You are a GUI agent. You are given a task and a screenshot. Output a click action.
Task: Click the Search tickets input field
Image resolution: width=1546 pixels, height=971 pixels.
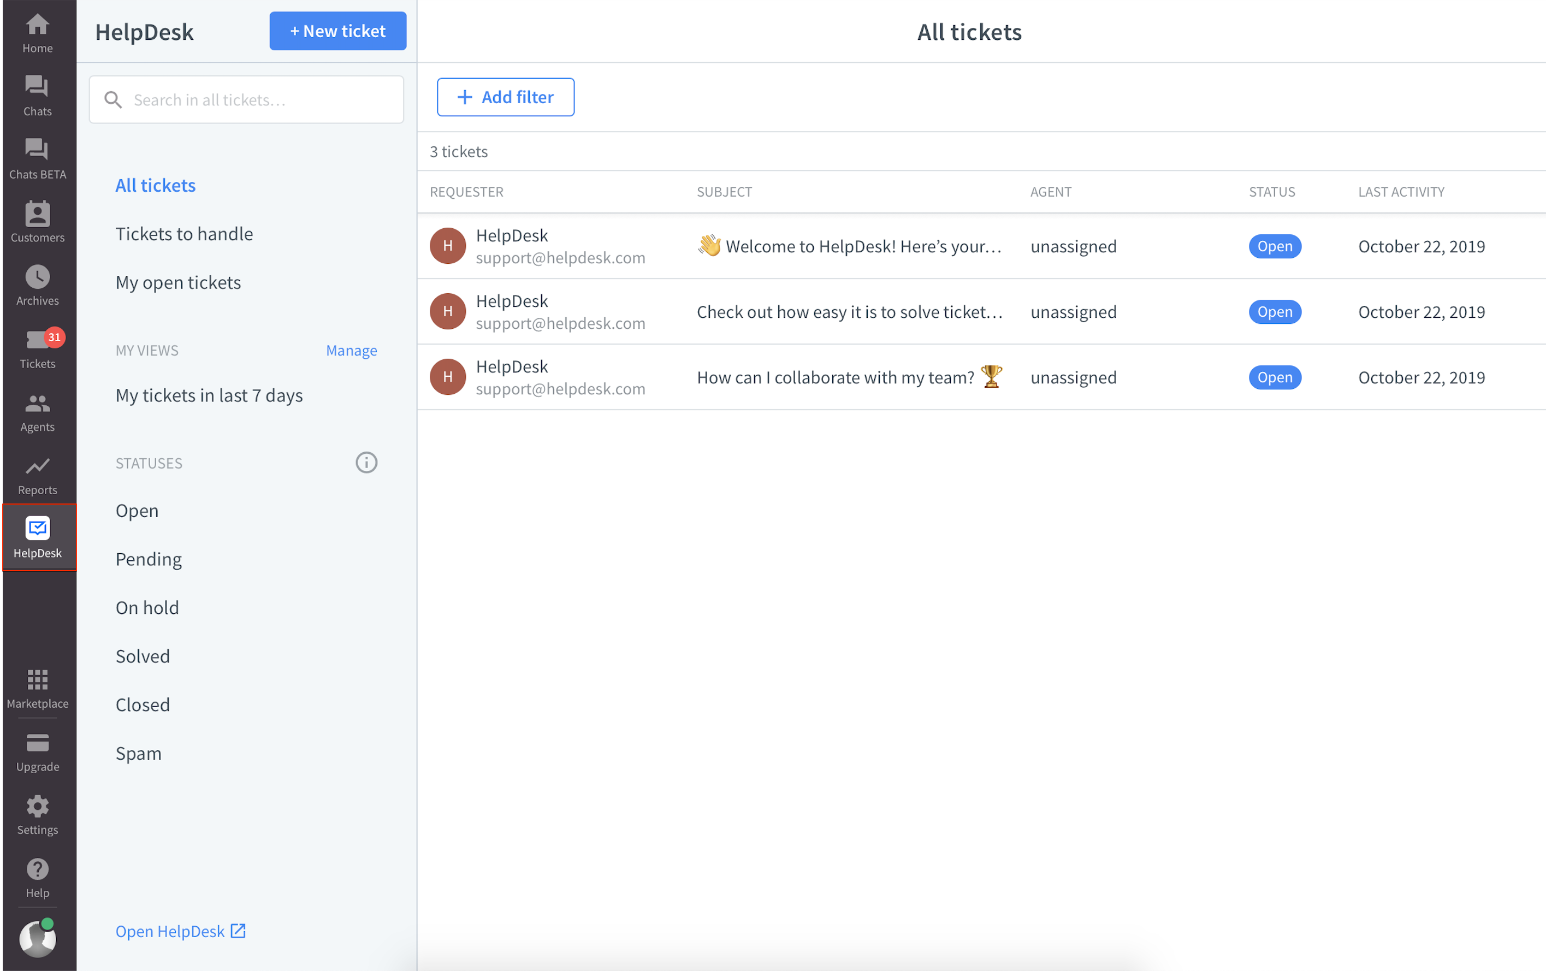click(247, 99)
